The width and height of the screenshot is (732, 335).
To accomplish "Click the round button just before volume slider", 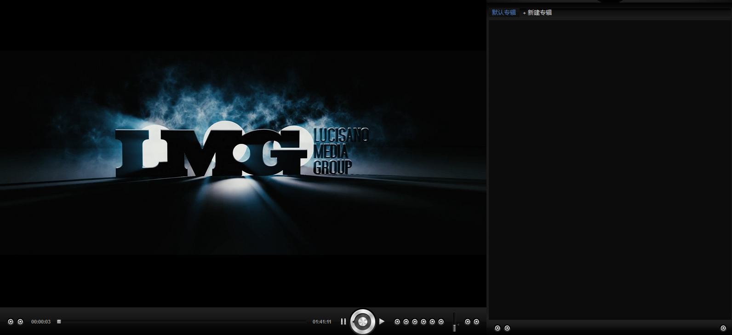I will pyautogui.click(x=441, y=322).
